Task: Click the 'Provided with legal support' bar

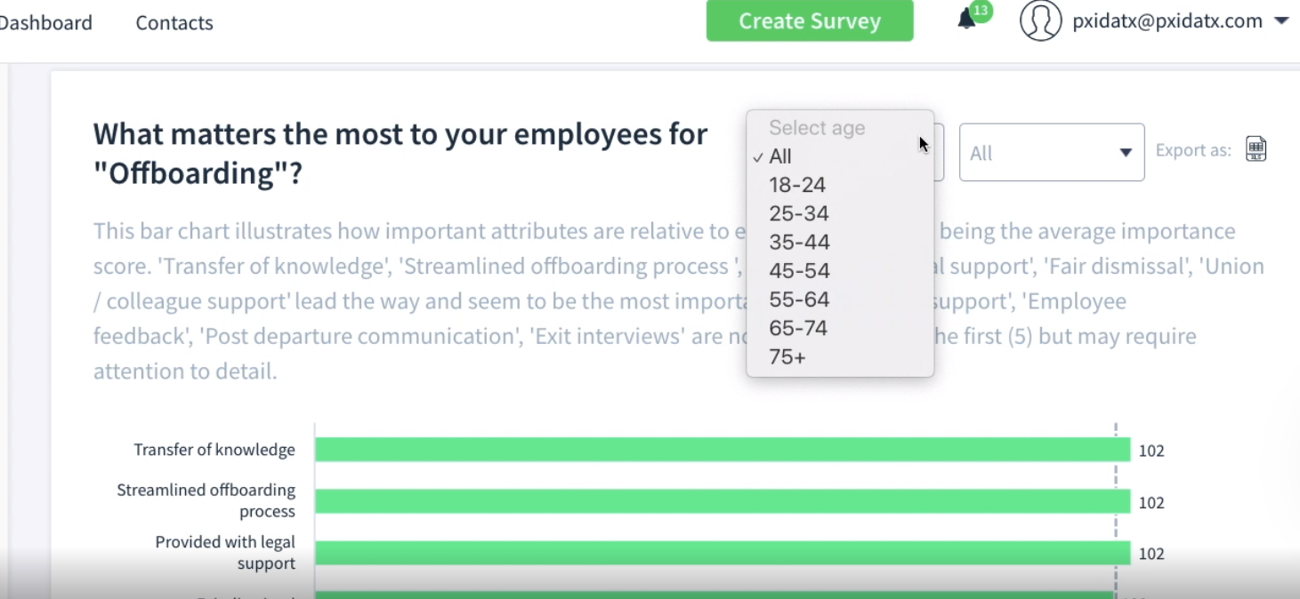Action: [722, 553]
